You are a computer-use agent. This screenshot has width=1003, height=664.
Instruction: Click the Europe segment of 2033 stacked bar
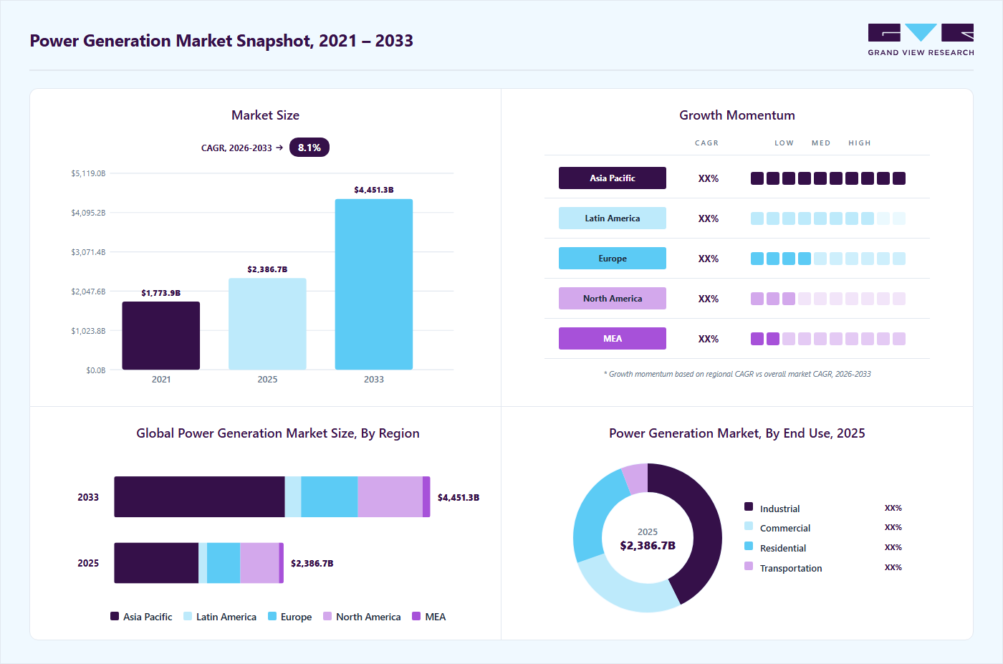click(x=330, y=497)
